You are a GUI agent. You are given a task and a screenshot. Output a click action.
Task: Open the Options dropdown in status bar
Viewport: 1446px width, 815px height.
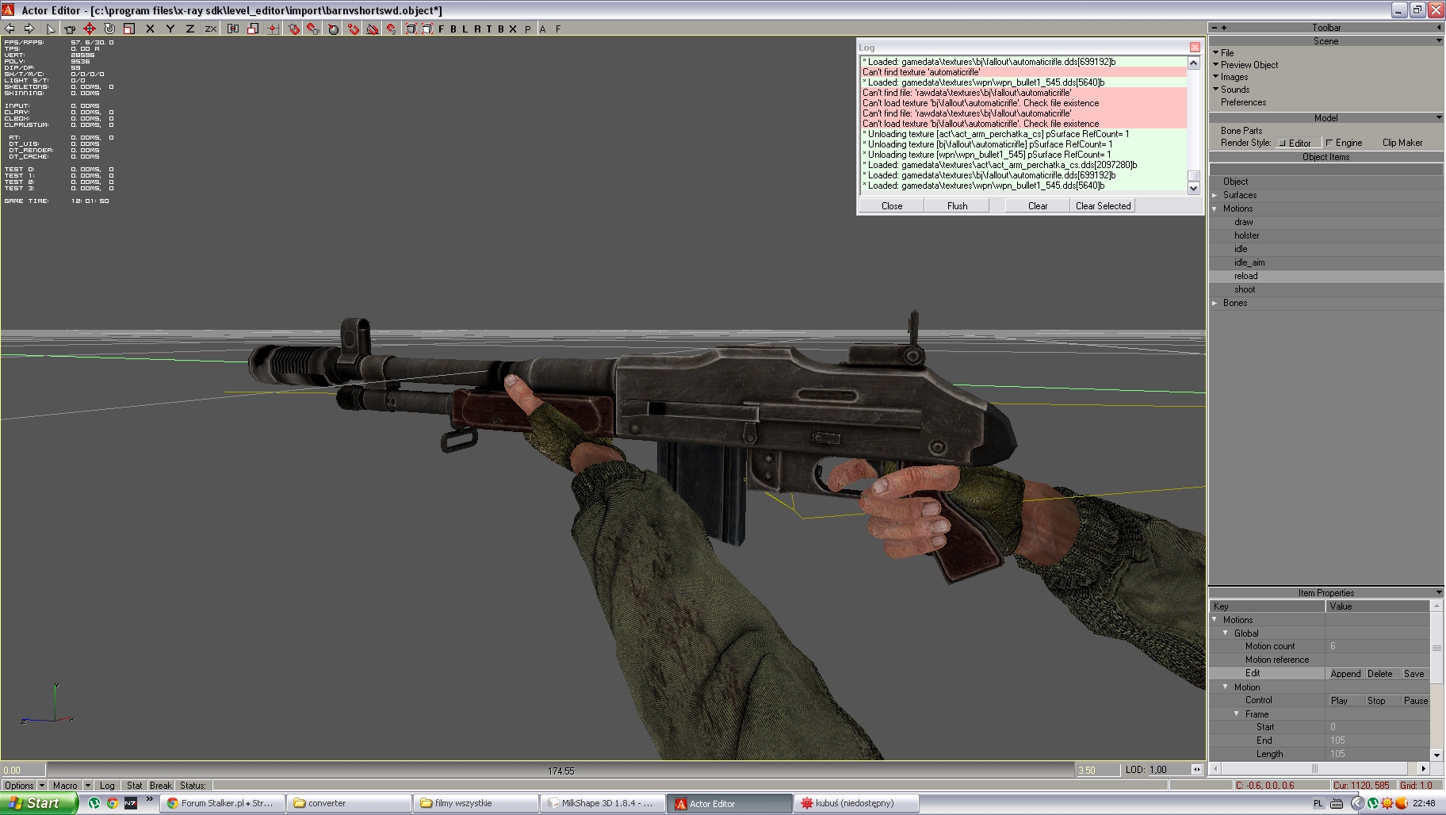point(25,786)
